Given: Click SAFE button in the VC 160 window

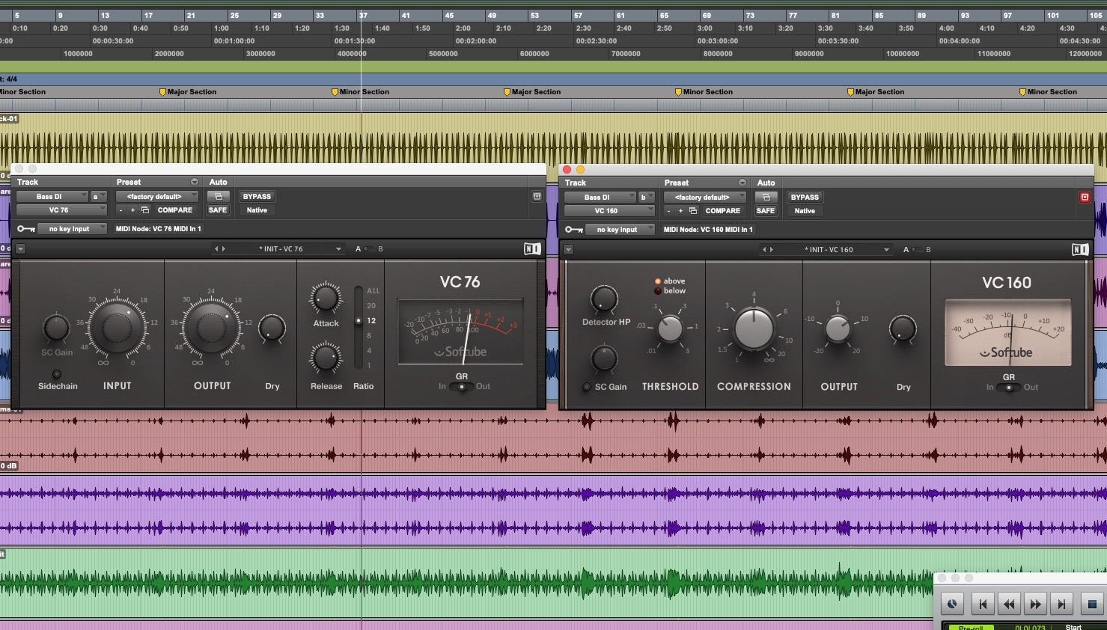Looking at the screenshot, I should tap(766, 211).
